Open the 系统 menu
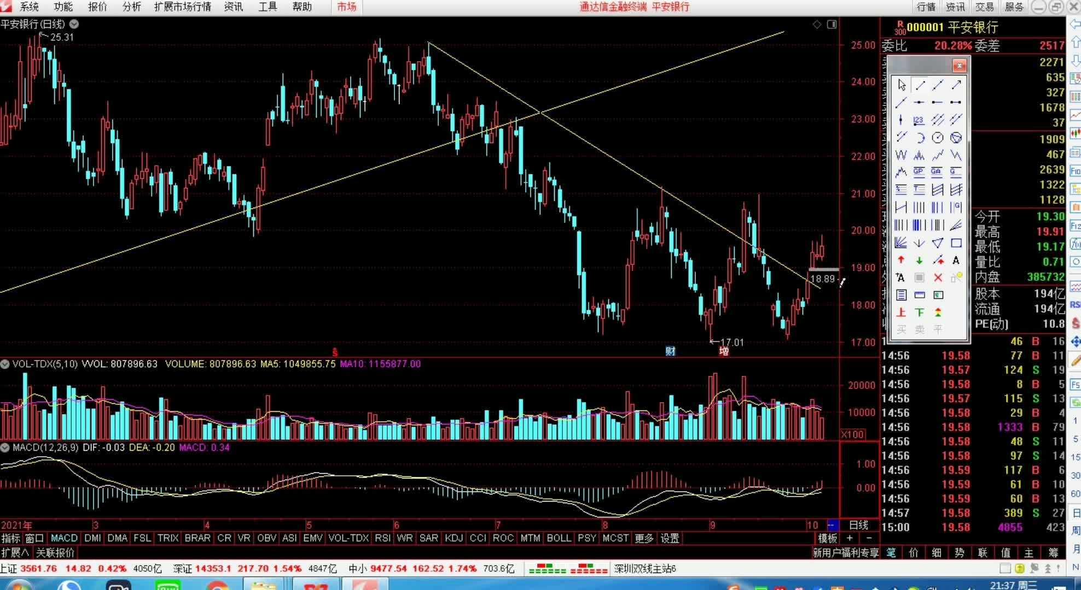The width and height of the screenshot is (1081, 590). [29, 7]
